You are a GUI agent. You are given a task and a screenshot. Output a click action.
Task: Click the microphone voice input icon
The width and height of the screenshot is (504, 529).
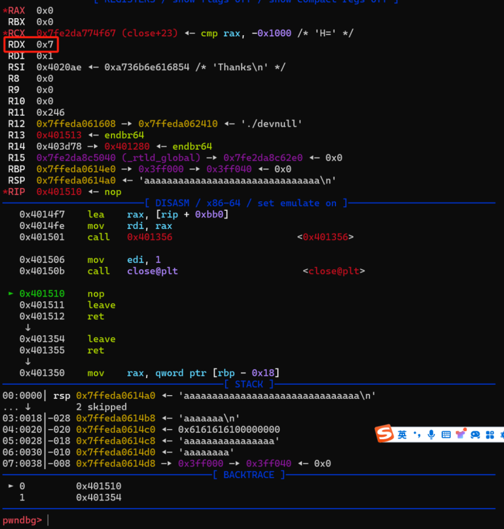coord(431,434)
